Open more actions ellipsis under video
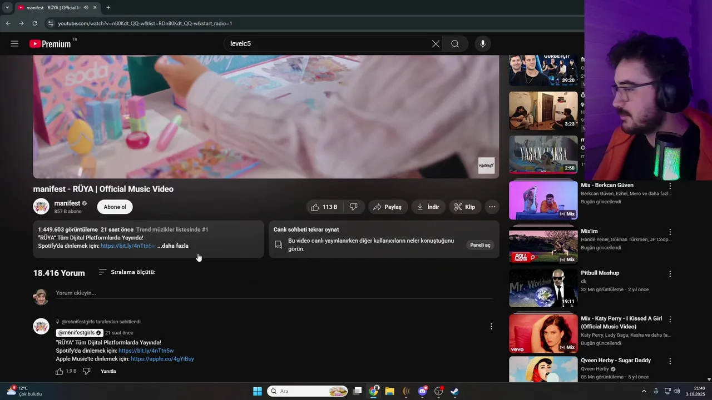 [x=492, y=207]
